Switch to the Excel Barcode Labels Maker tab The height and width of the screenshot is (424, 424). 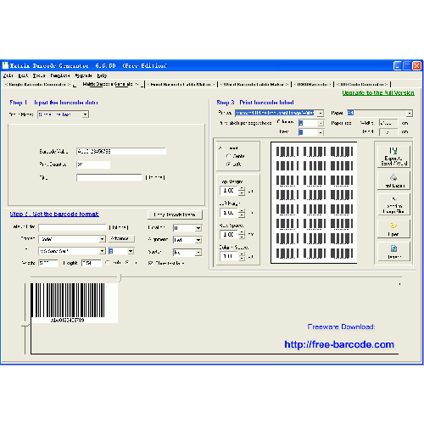point(181,84)
